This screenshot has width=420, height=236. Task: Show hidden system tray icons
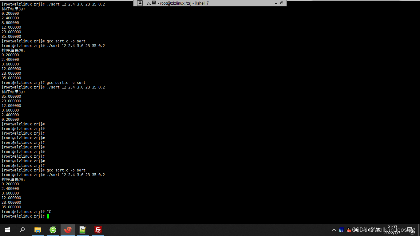(x=334, y=230)
